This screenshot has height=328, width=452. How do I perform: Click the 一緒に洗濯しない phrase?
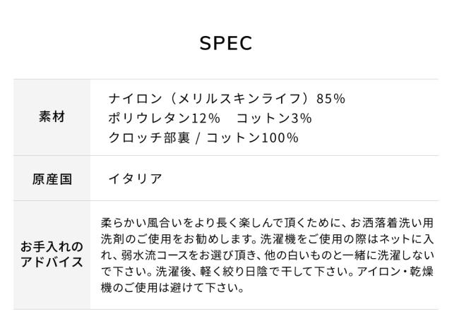[x=395, y=255]
